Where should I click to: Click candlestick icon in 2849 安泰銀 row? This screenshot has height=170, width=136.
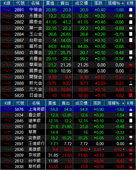coord(131,138)
